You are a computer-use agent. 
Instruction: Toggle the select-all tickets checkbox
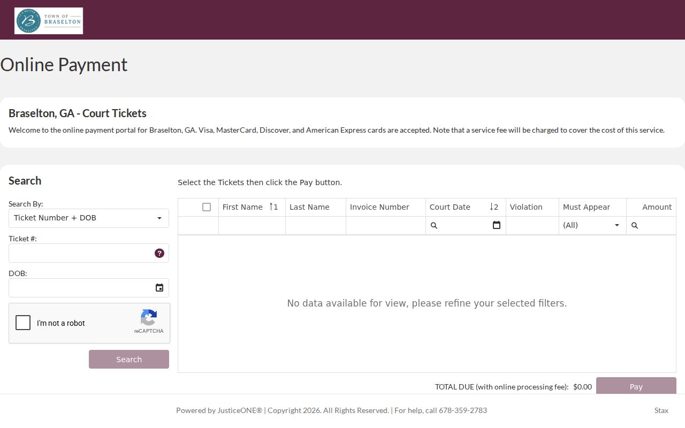coord(207,207)
